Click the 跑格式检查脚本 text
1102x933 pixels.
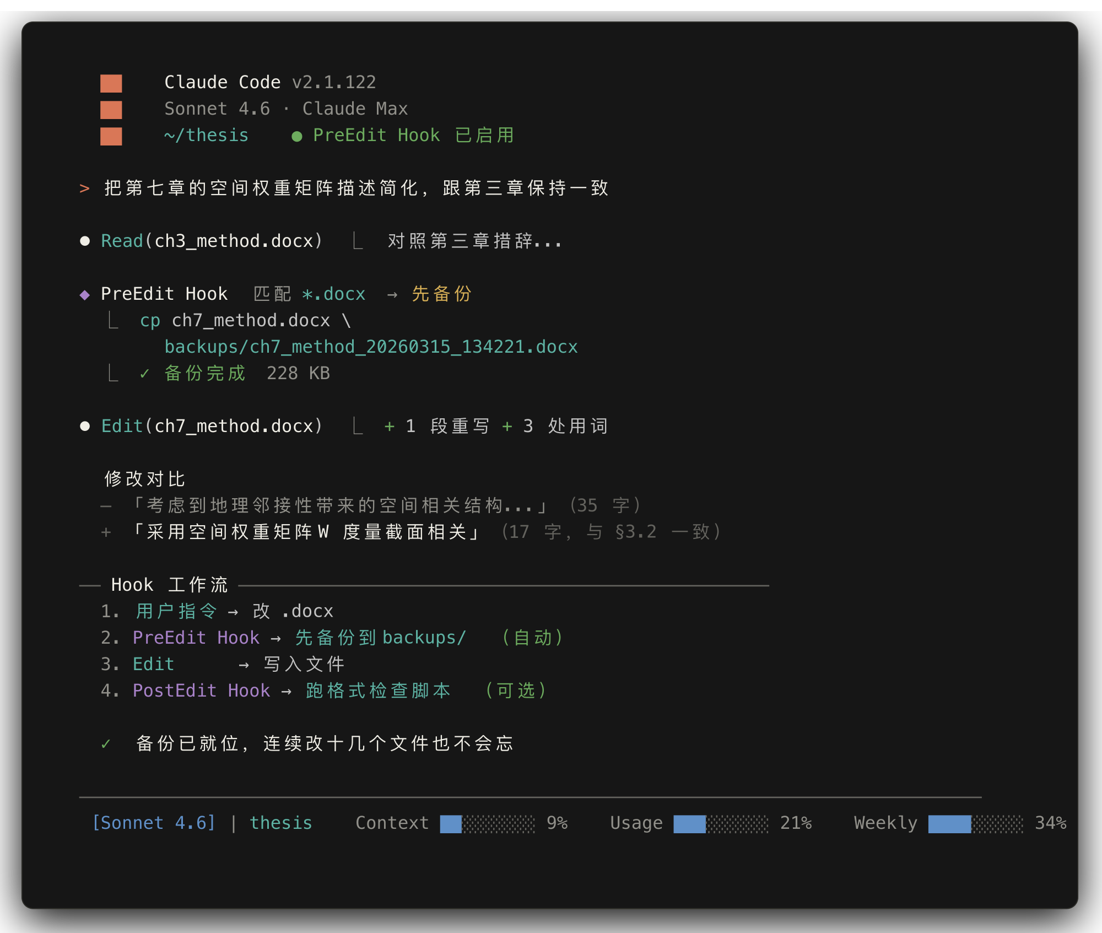378,691
